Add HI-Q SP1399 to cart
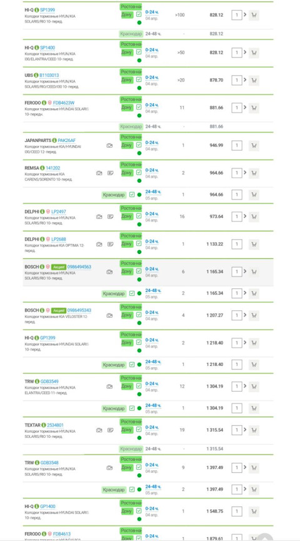 (x=254, y=15)
